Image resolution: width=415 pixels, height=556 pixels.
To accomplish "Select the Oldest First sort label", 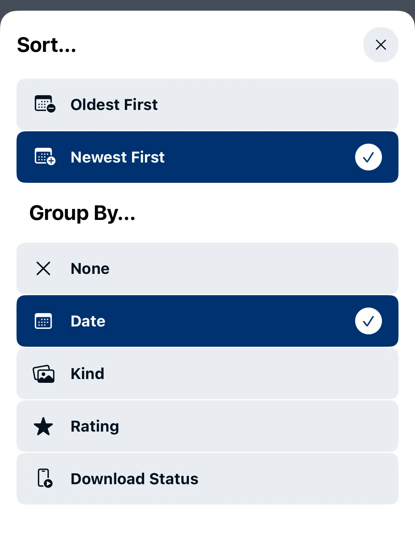I will [114, 104].
